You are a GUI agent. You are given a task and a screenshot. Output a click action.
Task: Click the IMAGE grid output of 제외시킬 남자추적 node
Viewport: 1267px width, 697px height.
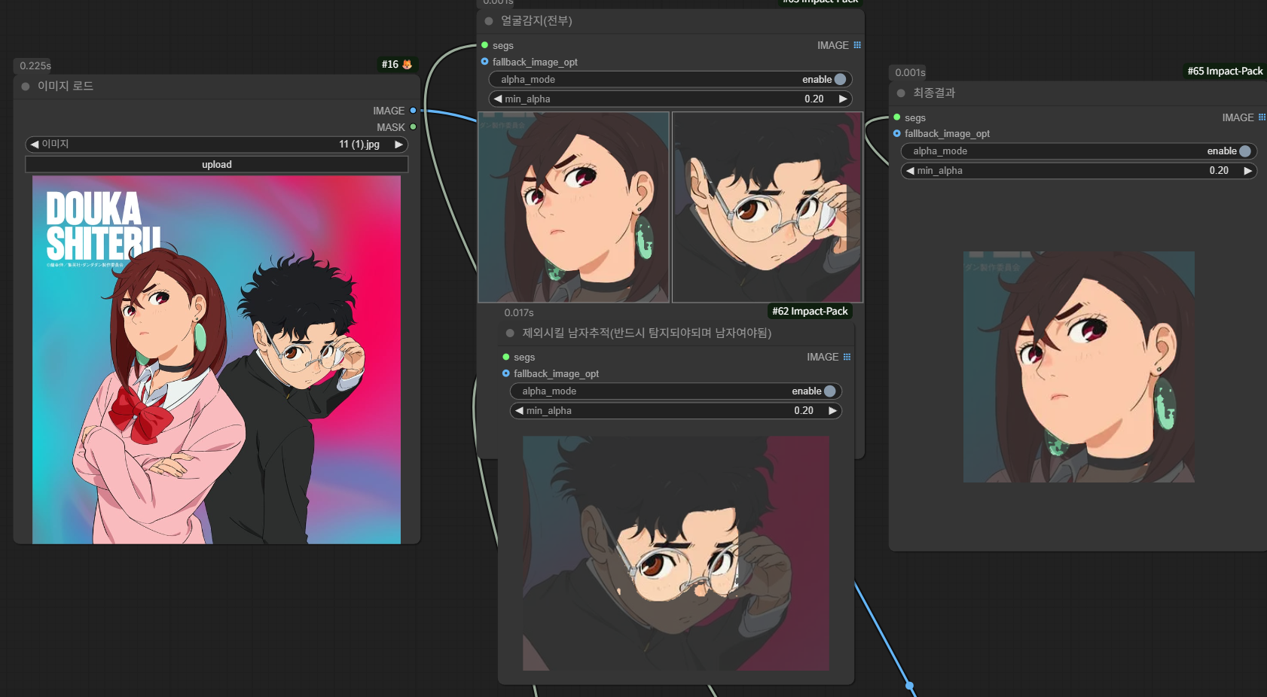click(x=847, y=357)
